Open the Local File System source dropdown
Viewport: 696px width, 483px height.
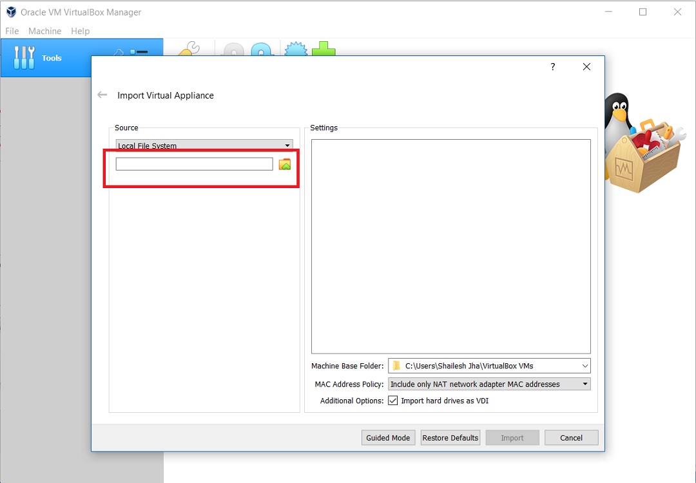point(204,145)
